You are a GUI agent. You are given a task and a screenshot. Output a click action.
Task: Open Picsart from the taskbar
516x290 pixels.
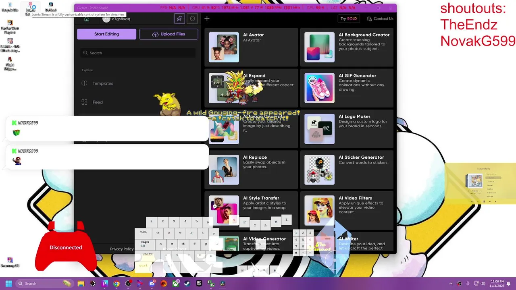point(105,284)
